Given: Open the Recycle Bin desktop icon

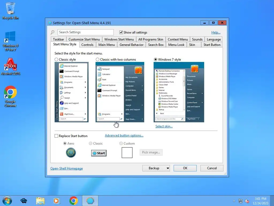Looking at the screenshot, I should [x=10, y=11].
